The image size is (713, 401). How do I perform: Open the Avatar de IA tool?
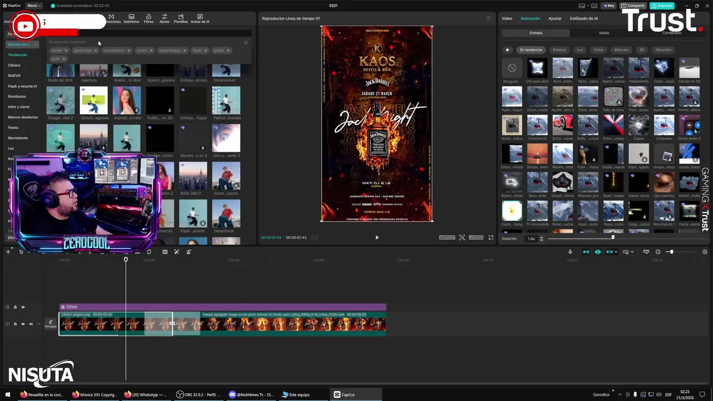[x=200, y=18]
